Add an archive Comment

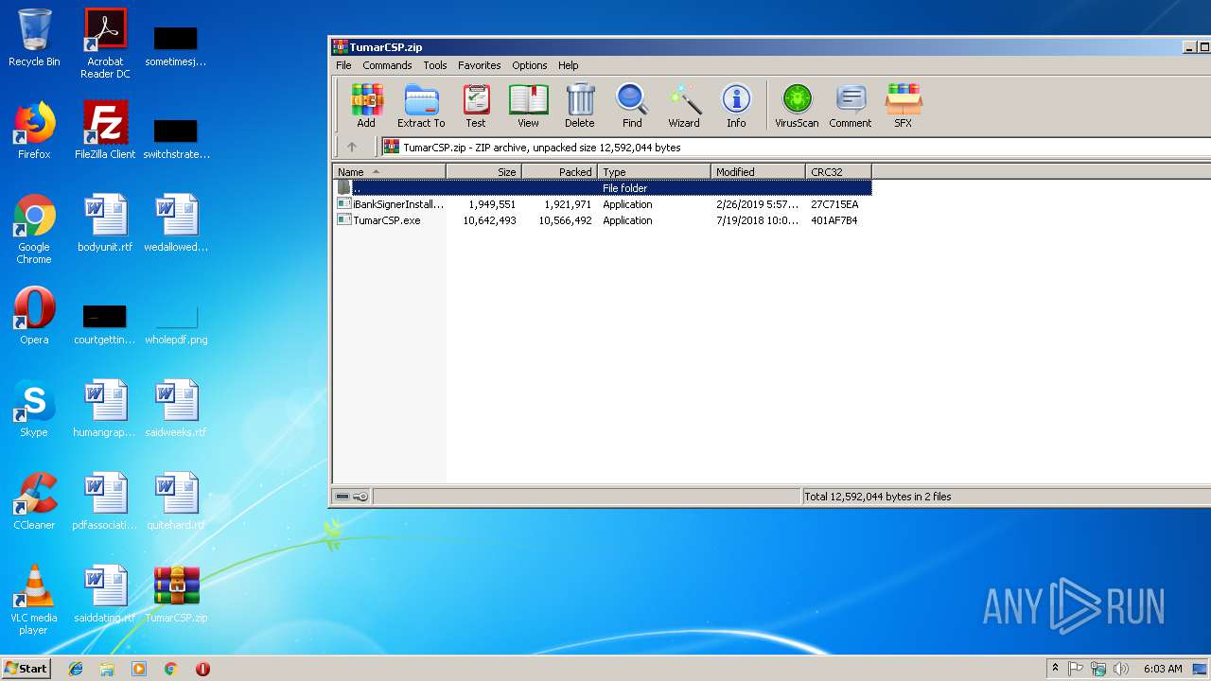(x=851, y=106)
